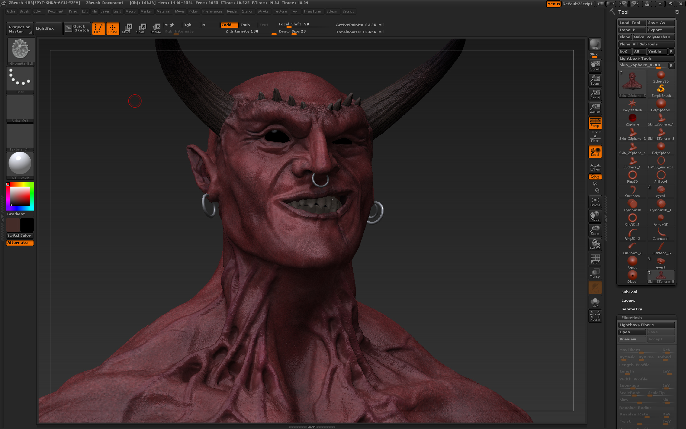Select the Scale mode in the top toolbar
Image resolution: width=686 pixels, height=429 pixels.
click(x=141, y=28)
